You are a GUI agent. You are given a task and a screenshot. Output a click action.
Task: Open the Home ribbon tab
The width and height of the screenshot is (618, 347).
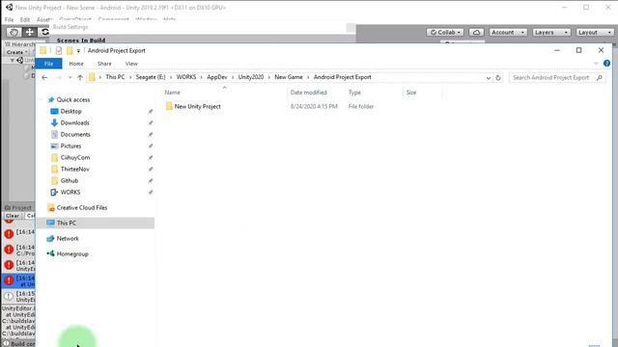point(76,64)
